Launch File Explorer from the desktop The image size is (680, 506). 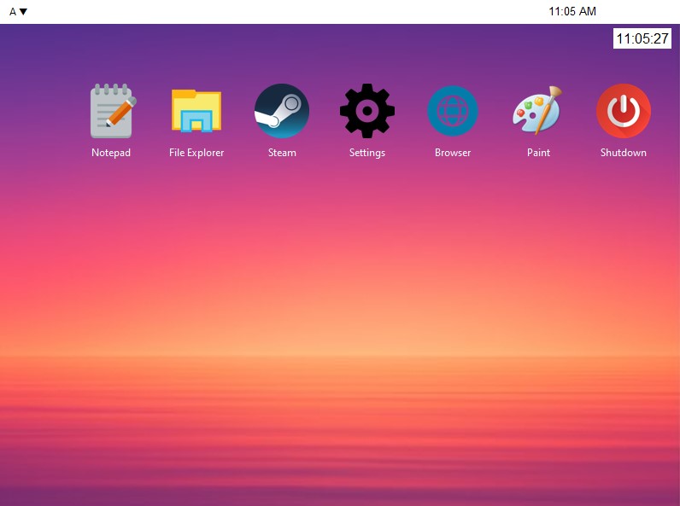(x=196, y=111)
